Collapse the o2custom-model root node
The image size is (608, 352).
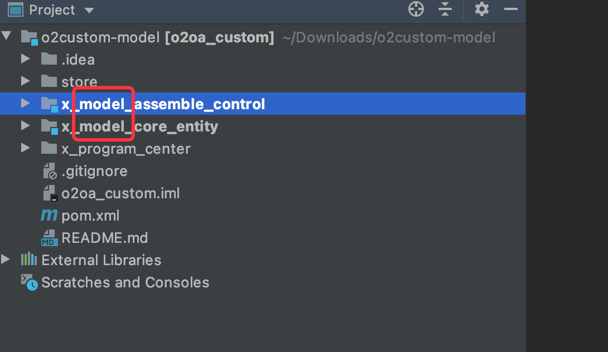[x=6, y=36]
